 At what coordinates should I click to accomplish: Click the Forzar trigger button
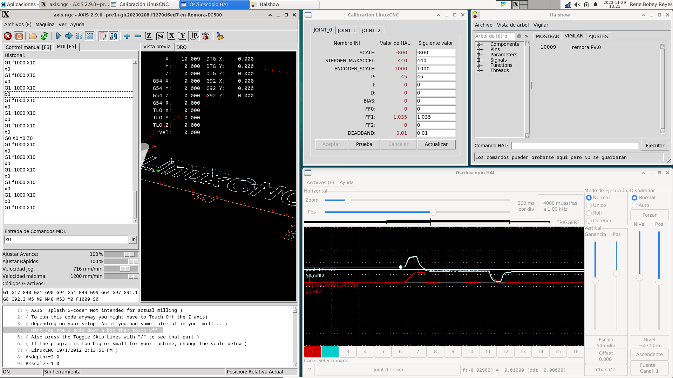click(x=649, y=215)
